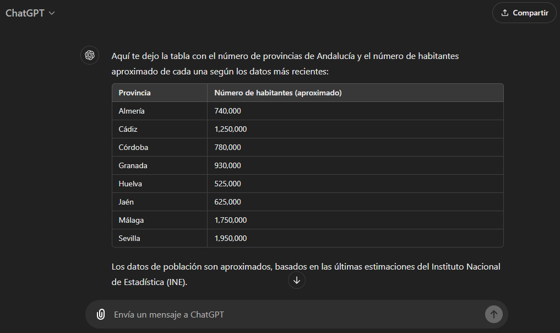This screenshot has width=560, height=333.
Task: Select the 1,250,000 population figure
Action: 230,129
